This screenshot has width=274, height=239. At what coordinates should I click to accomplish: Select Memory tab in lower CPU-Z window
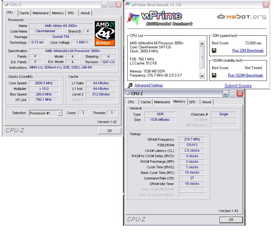179,102
